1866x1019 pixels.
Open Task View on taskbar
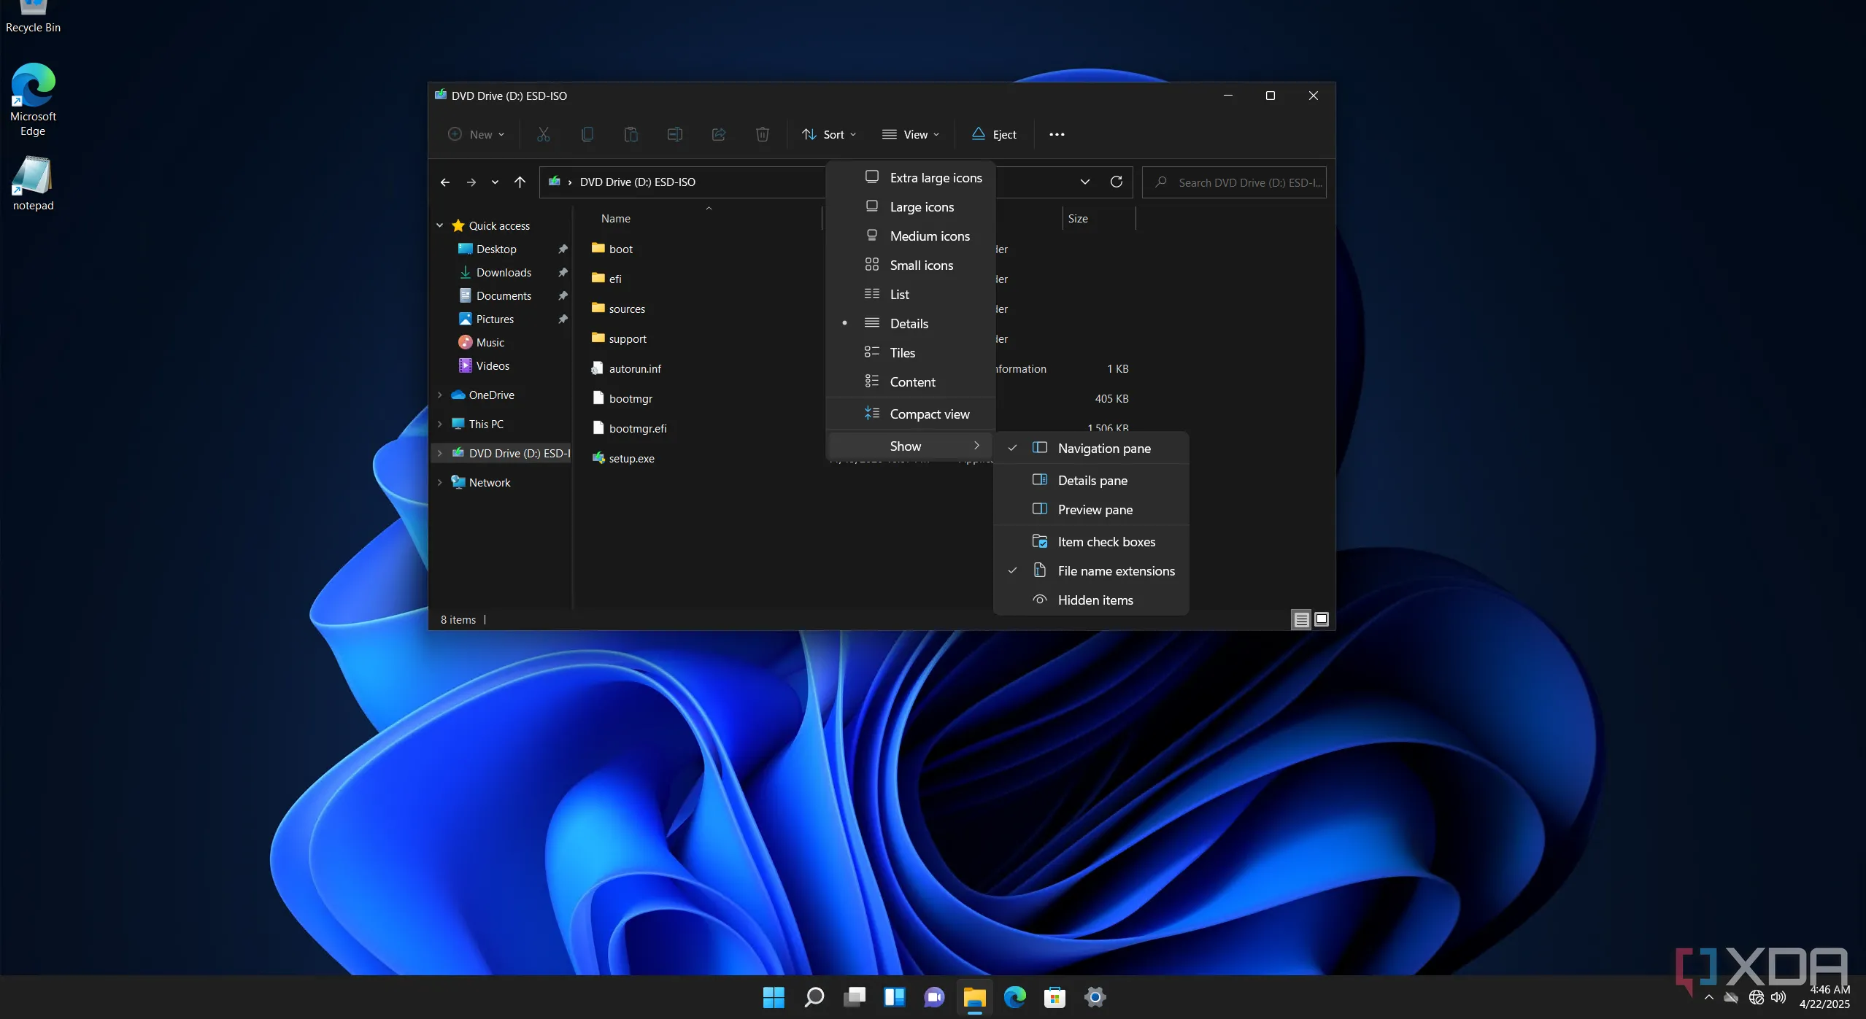pos(854,997)
